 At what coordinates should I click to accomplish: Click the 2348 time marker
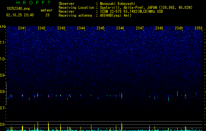[159, 28]
